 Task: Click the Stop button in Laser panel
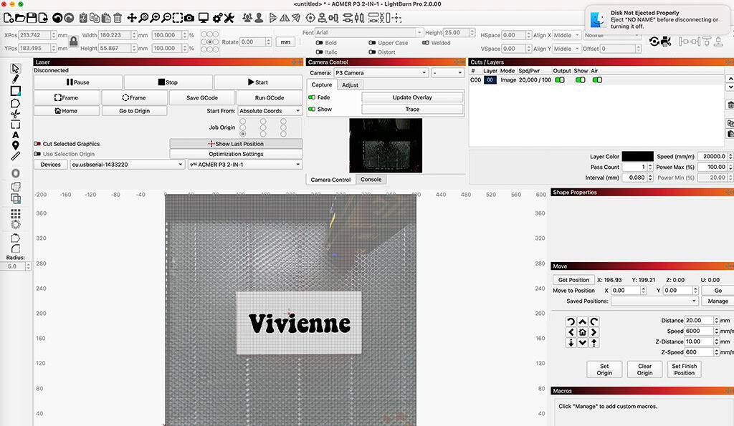pyautogui.click(x=168, y=82)
